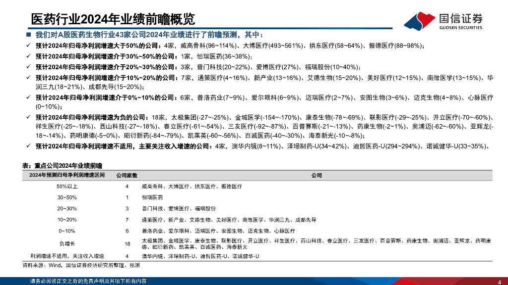
Task: Click 普洛药业(7~9%) in the bullet list
Action: pos(221,97)
